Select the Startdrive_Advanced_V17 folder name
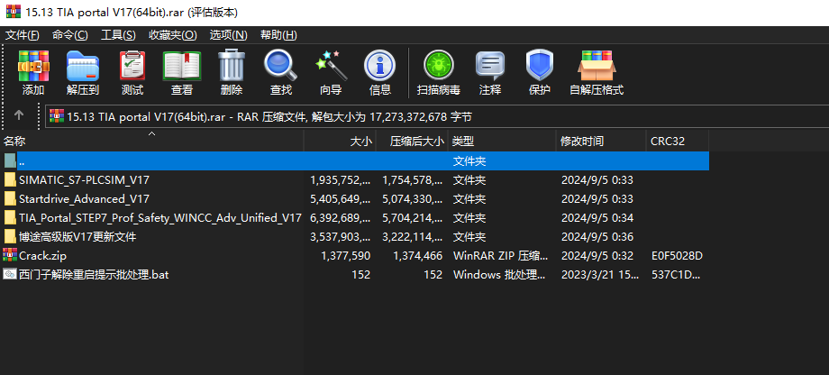Image resolution: width=829 pixels, height=375 pixels. tap(84, 199)
